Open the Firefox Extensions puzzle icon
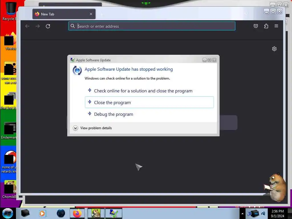 [x=266, y=26]
